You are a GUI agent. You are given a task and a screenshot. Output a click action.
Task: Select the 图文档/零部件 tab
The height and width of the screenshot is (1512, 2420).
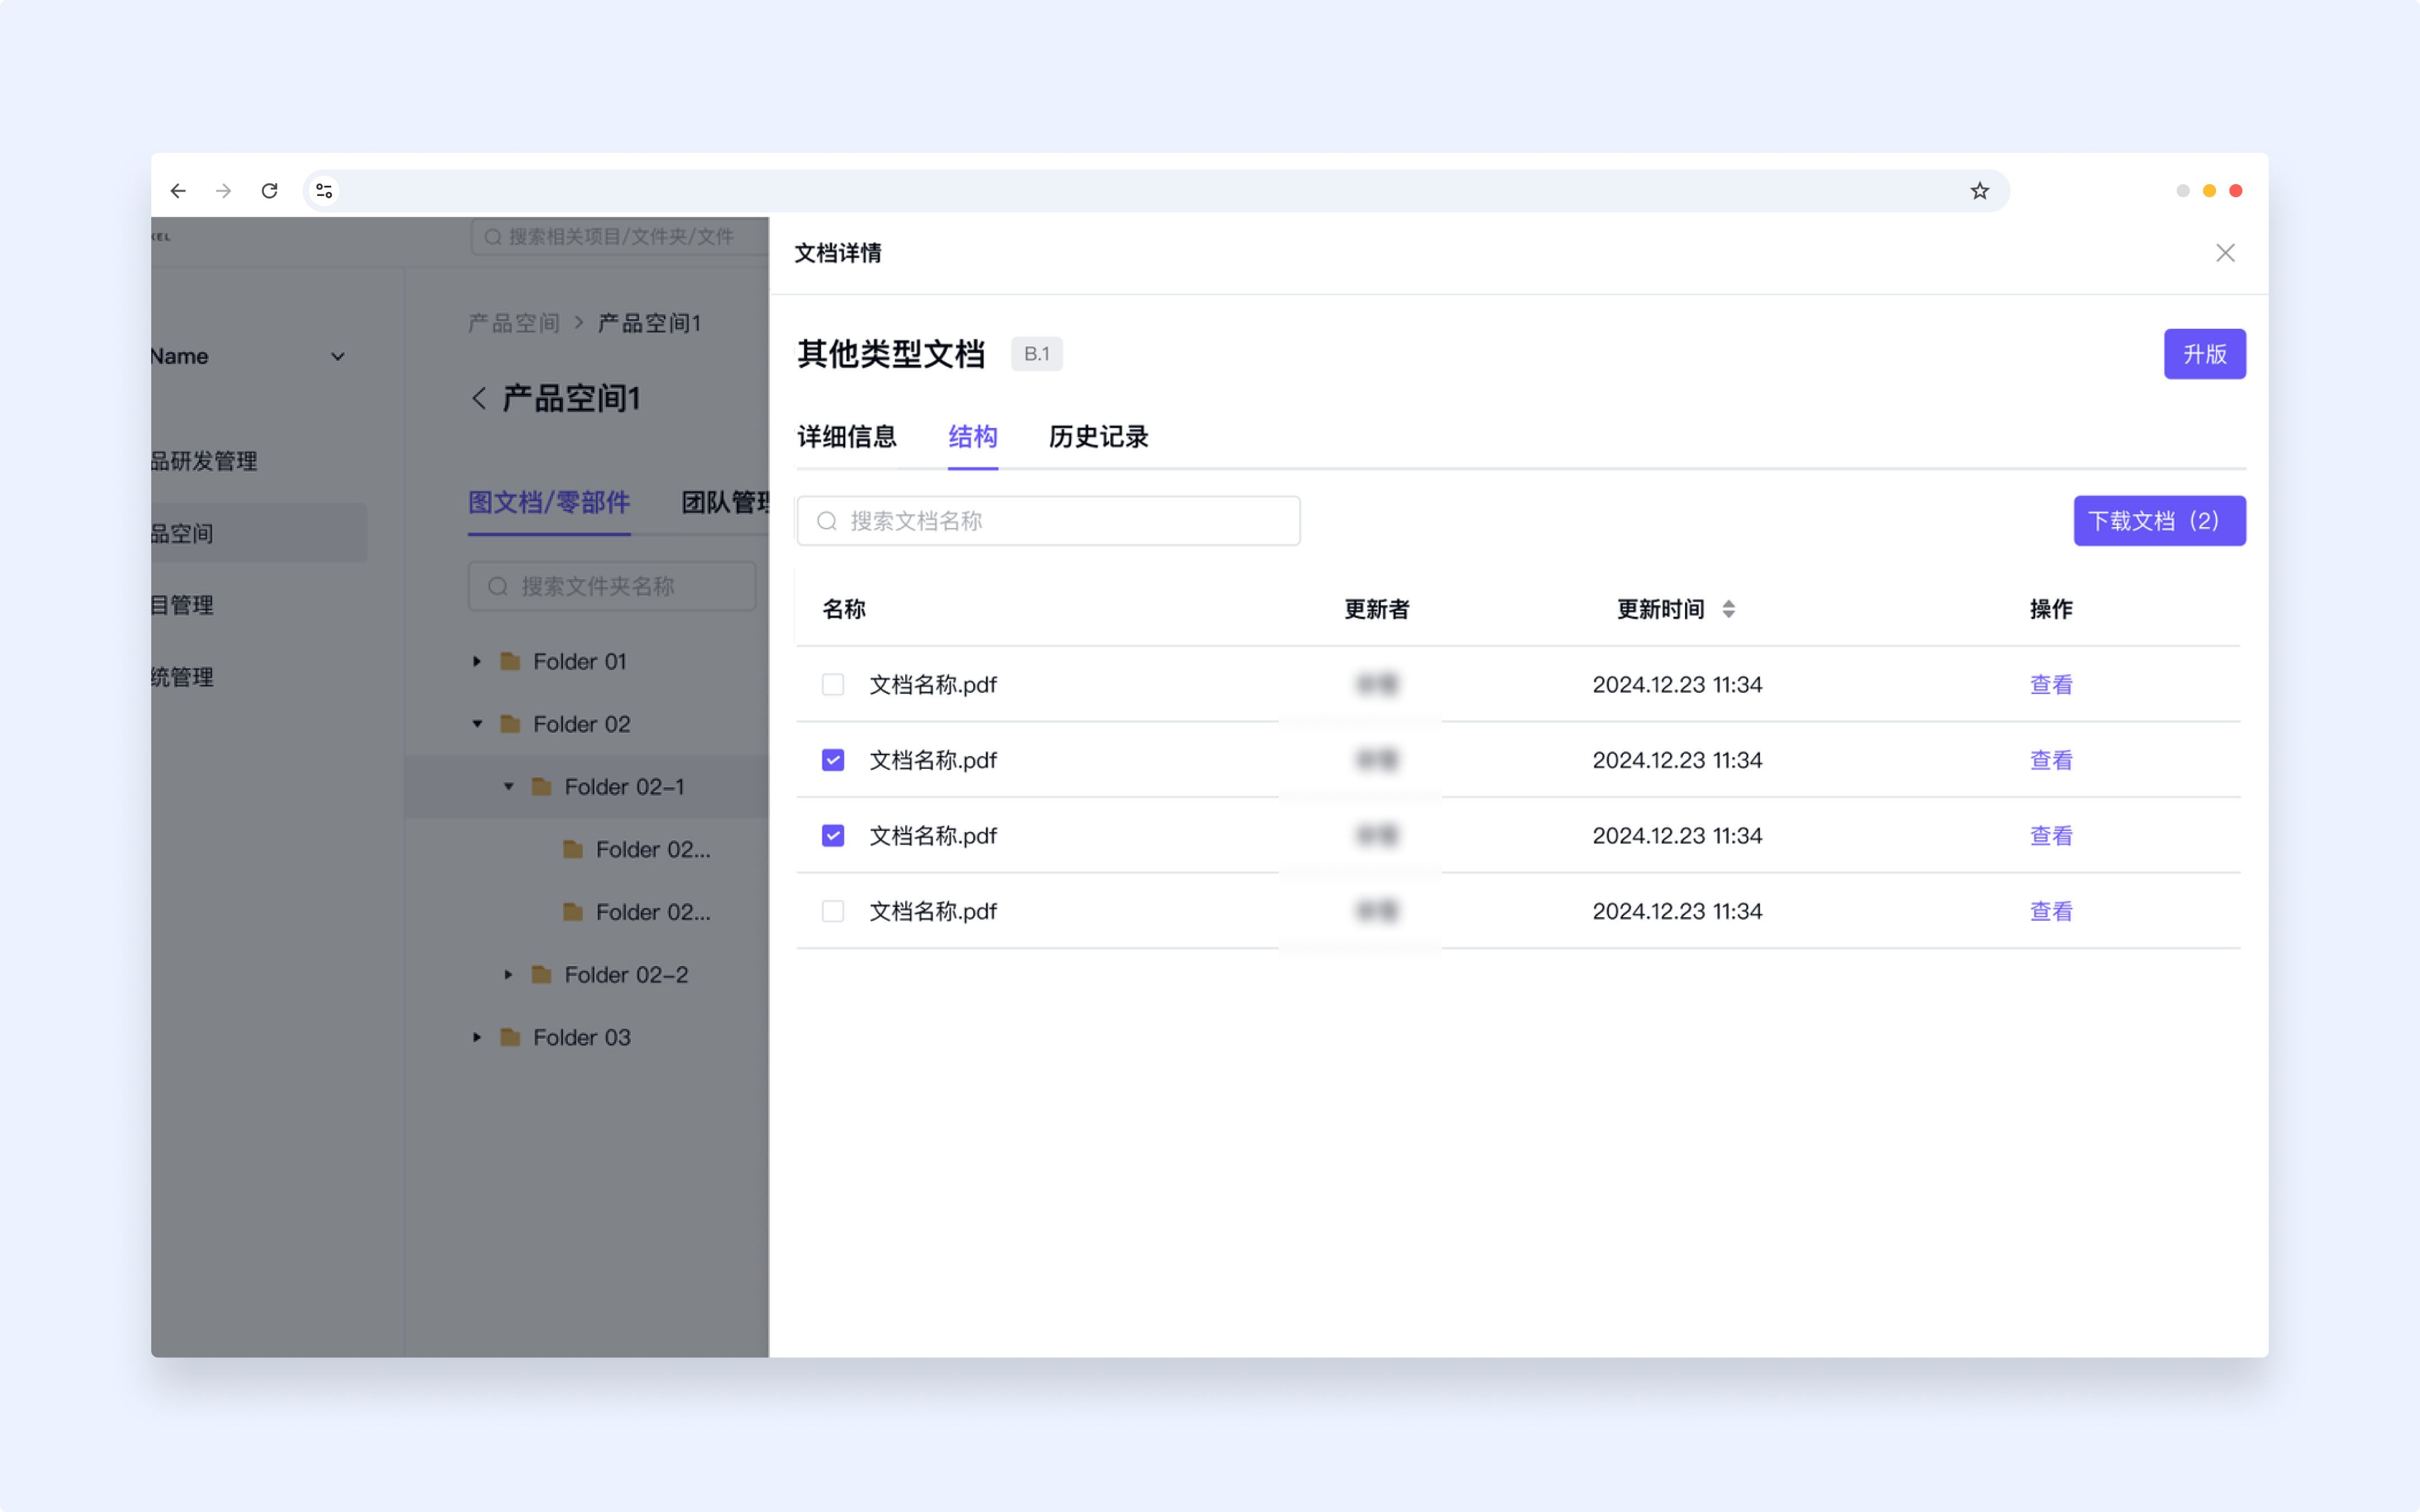pos(549,502)
